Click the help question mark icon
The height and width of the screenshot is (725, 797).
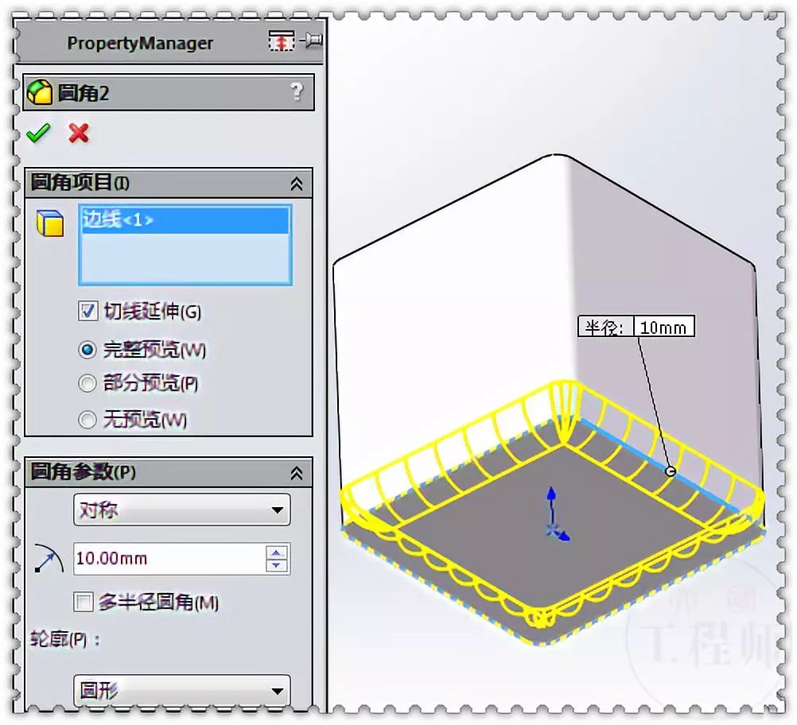point(297,92)
